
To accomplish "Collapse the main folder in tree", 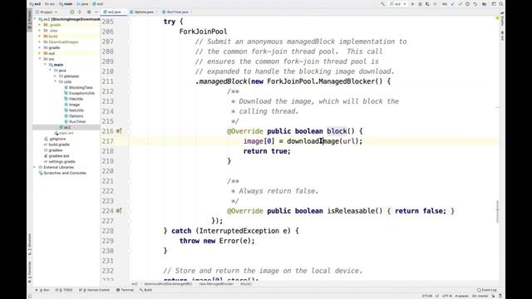I will click(x=45, y=65).
